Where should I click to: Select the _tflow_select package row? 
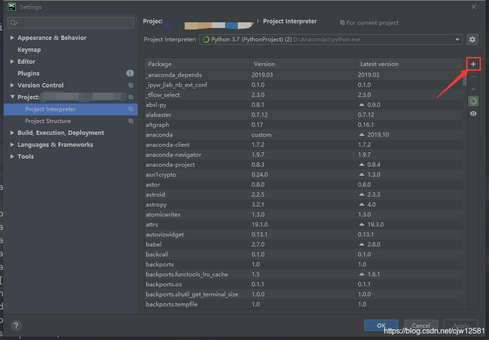(x=303, y=95)
